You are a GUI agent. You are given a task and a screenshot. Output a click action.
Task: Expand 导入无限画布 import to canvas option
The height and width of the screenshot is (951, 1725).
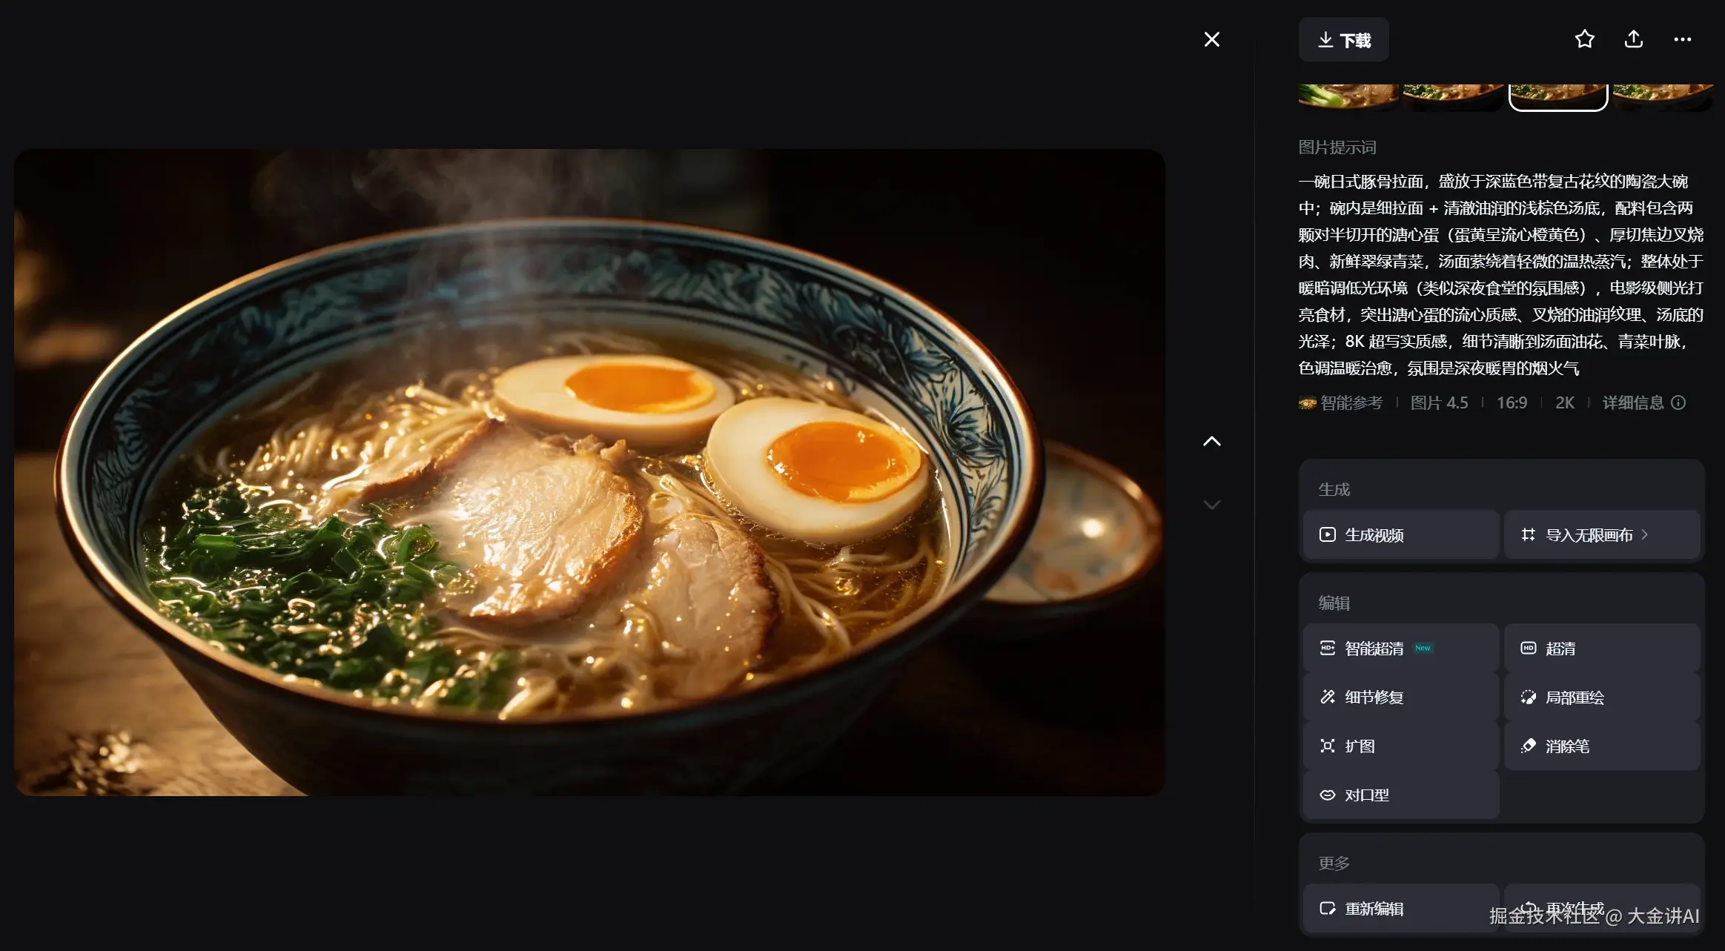point(1601,534)
